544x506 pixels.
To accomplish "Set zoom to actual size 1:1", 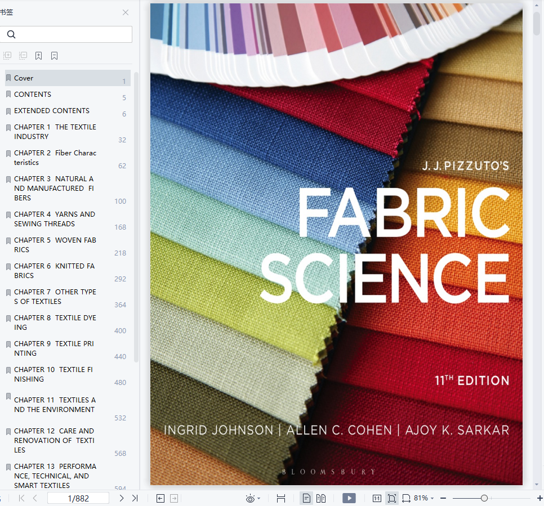I will (x=377, y=498).
